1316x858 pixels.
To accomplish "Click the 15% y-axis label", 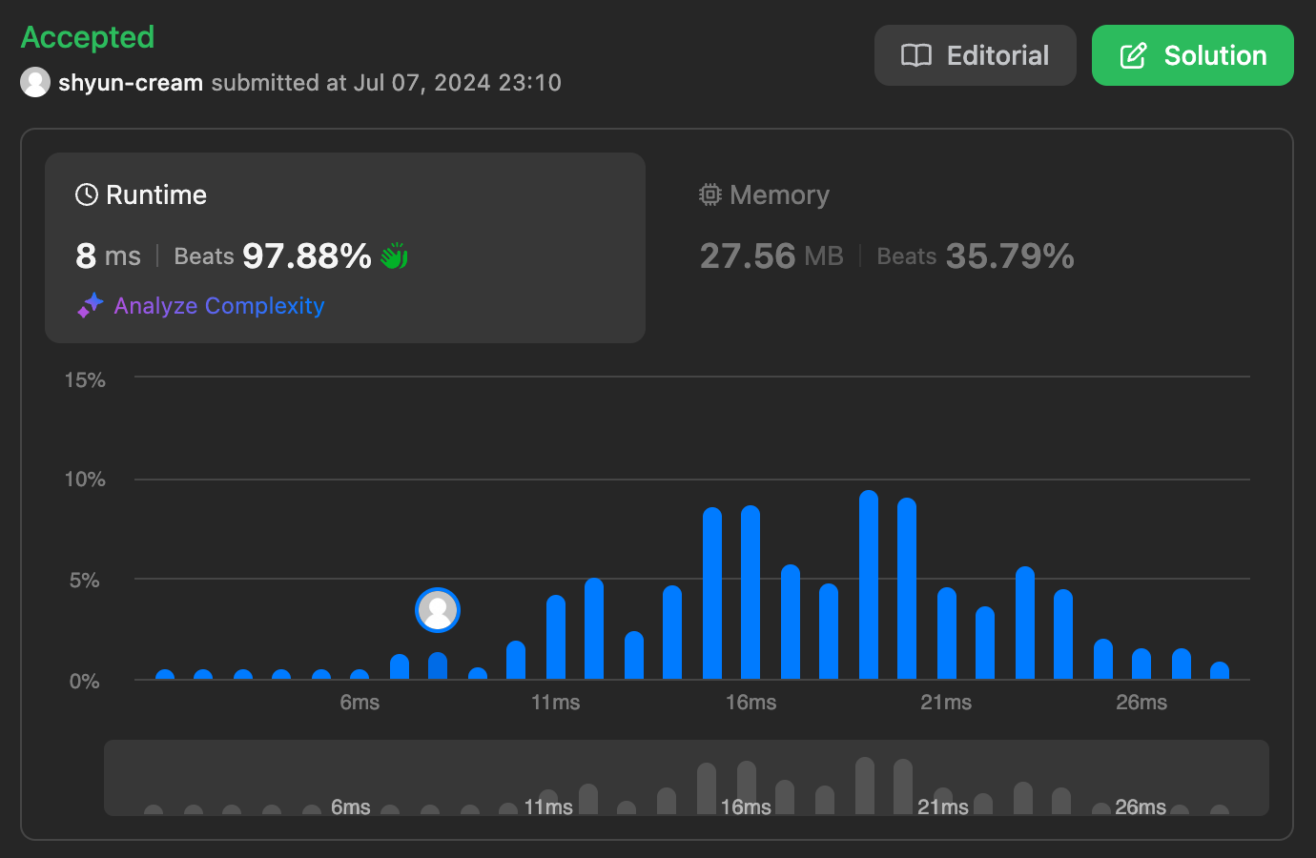I will click(85, 380).
